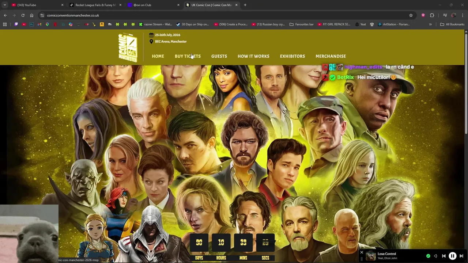Switch to the @ovi on Club tab
468x263 pixels.
click(154, 5)
